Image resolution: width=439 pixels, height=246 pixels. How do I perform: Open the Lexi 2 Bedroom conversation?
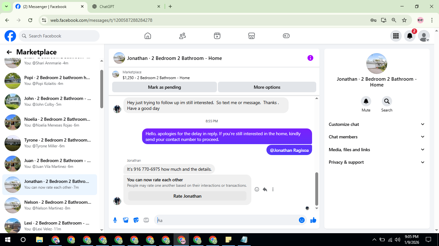coord(50,225)
